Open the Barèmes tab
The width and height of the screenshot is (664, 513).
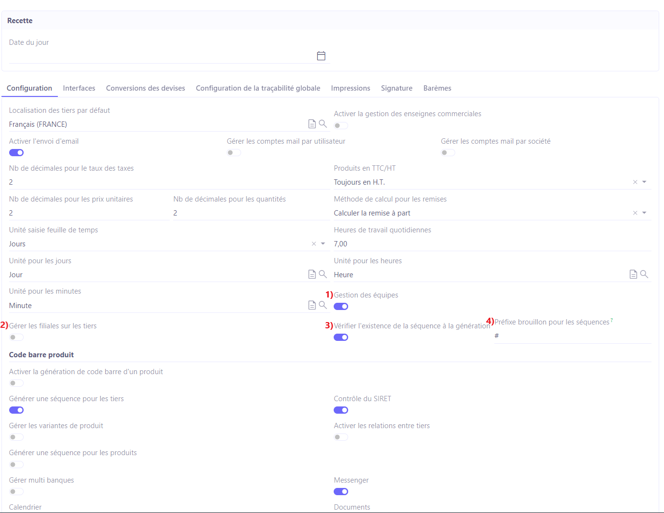coord(437,88)
